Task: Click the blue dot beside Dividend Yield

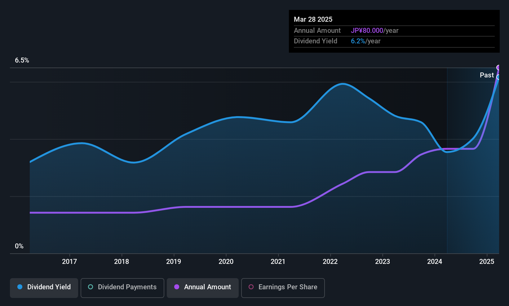Action: [20, 287]
